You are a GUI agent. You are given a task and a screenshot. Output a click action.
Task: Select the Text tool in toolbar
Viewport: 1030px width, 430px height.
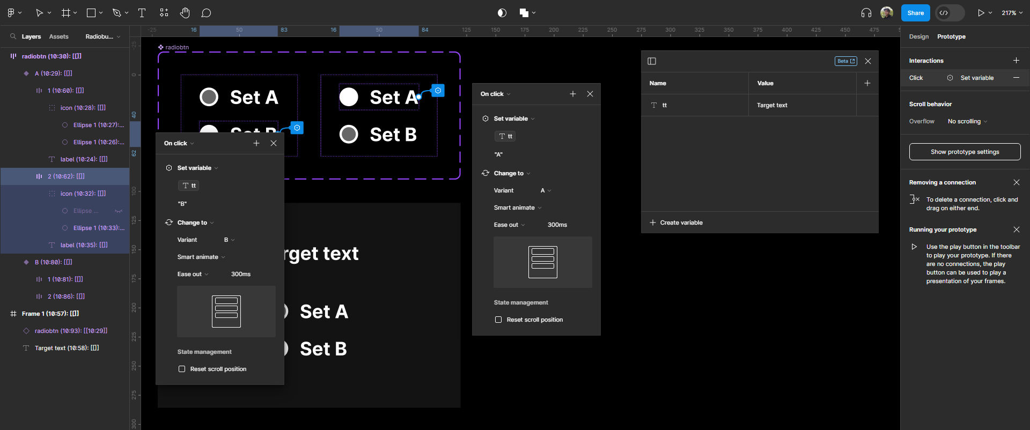(142, 13)
